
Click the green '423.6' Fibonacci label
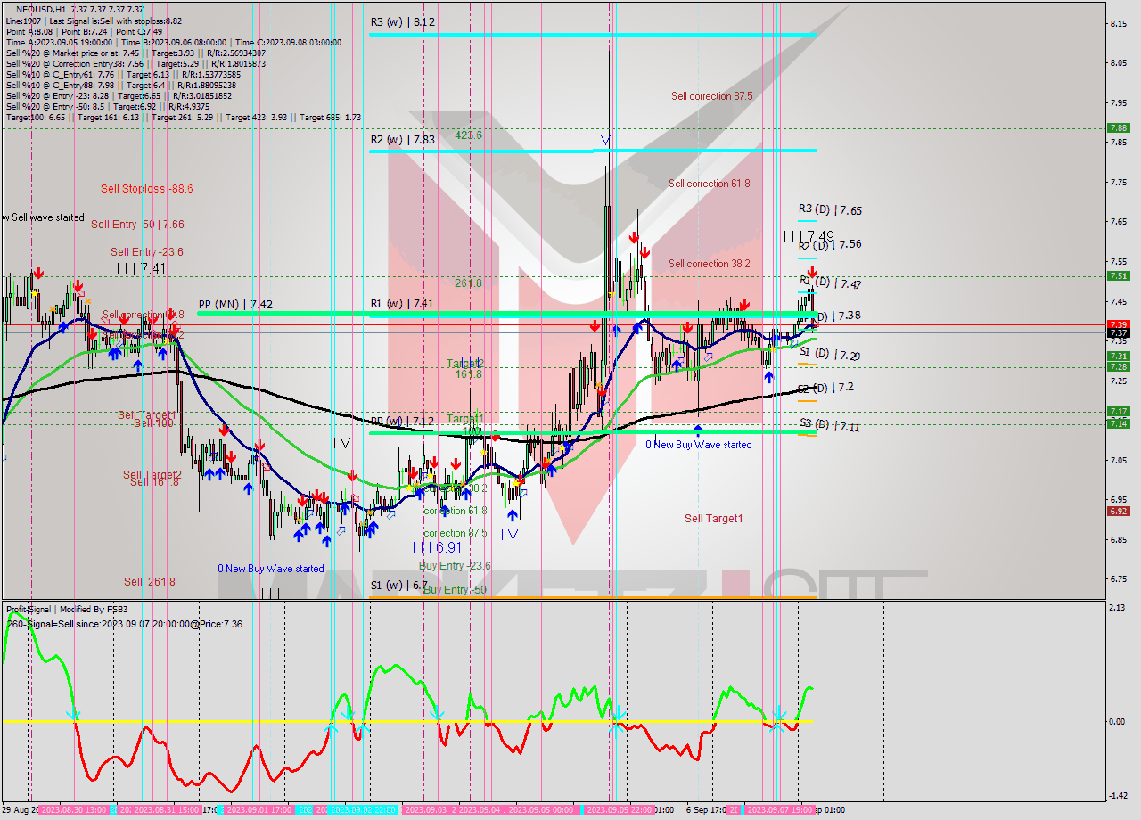point(468,135)
